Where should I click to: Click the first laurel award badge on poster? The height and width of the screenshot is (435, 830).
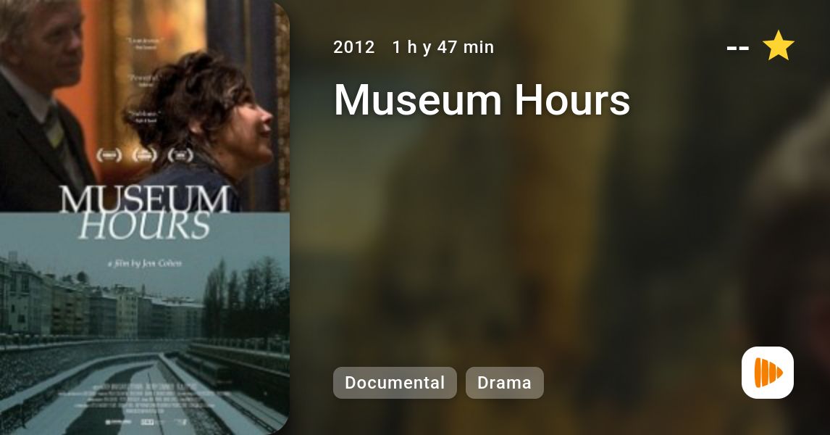tap(109, 155)
